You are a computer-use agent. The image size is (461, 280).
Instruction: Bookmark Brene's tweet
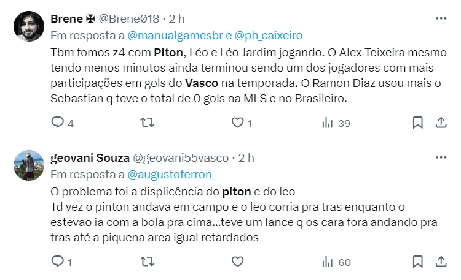pyautogui.click(x=418, y=123)
